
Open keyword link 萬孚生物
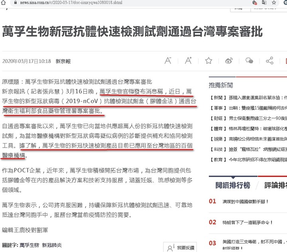tap(29, 245)
